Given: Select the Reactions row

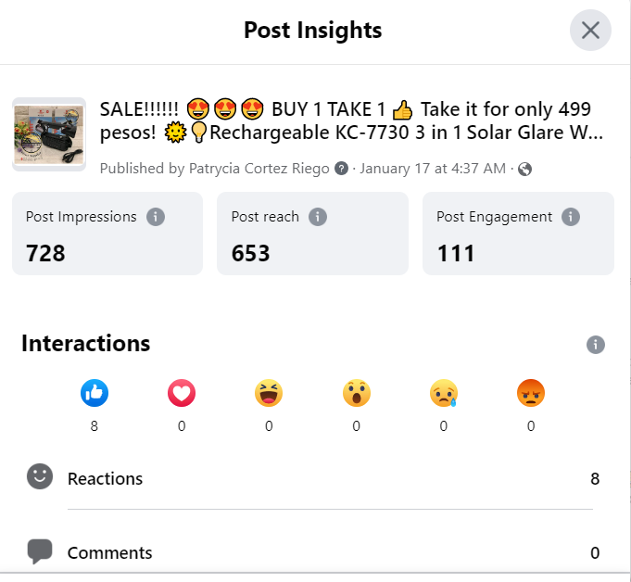Looking at the screenshot, I should (x=315, y=479).
